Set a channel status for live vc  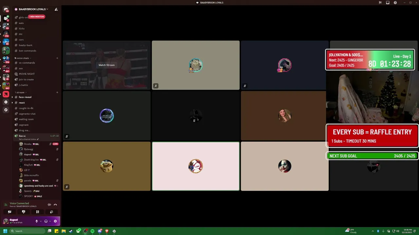pyautogui.click(x=29, y=139)
